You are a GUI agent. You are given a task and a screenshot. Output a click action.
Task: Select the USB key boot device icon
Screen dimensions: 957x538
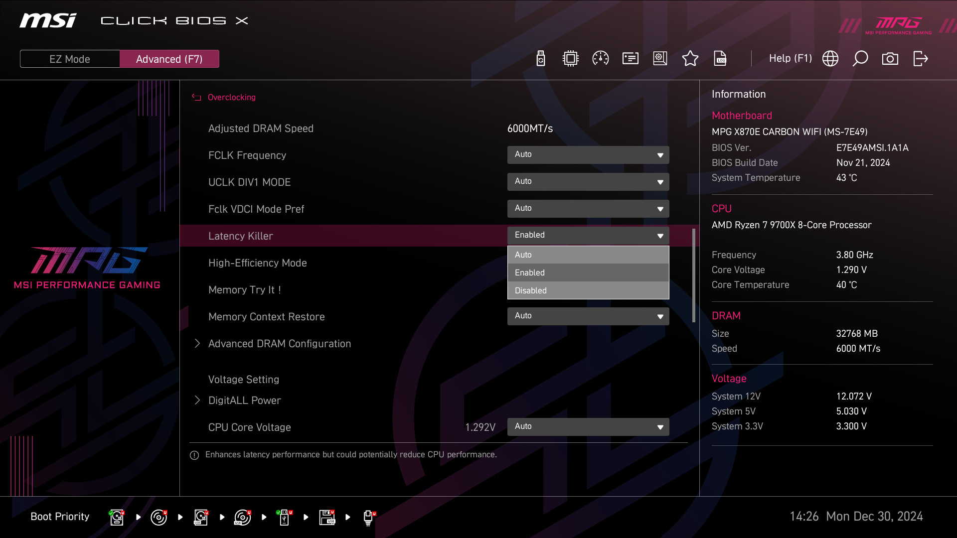tap(285, 517)
